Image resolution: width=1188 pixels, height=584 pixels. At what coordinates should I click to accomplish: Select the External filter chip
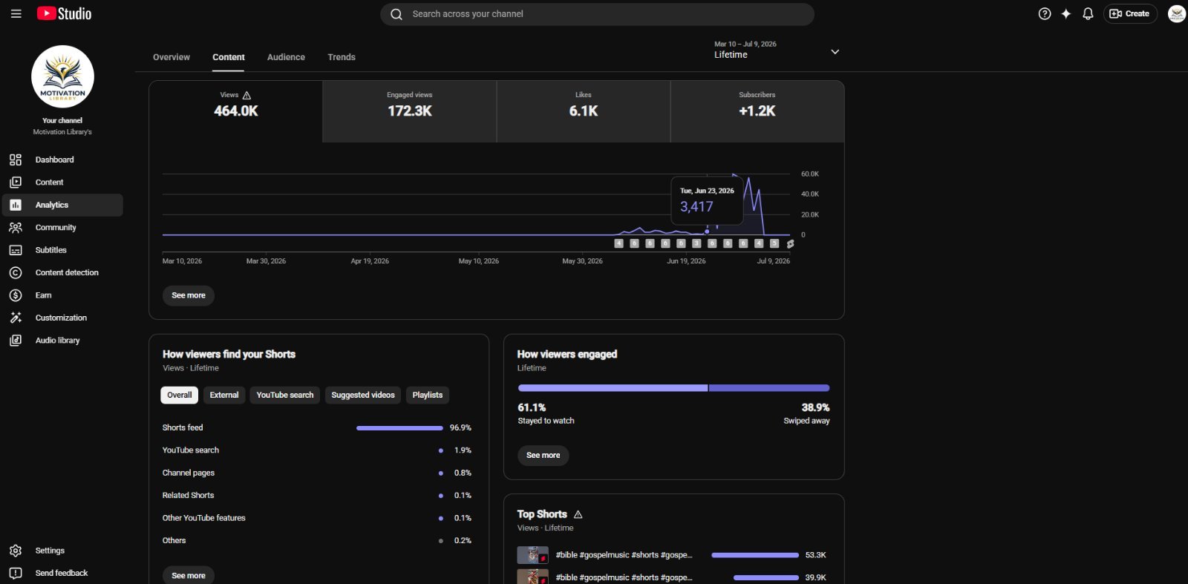tap(224, 396)
